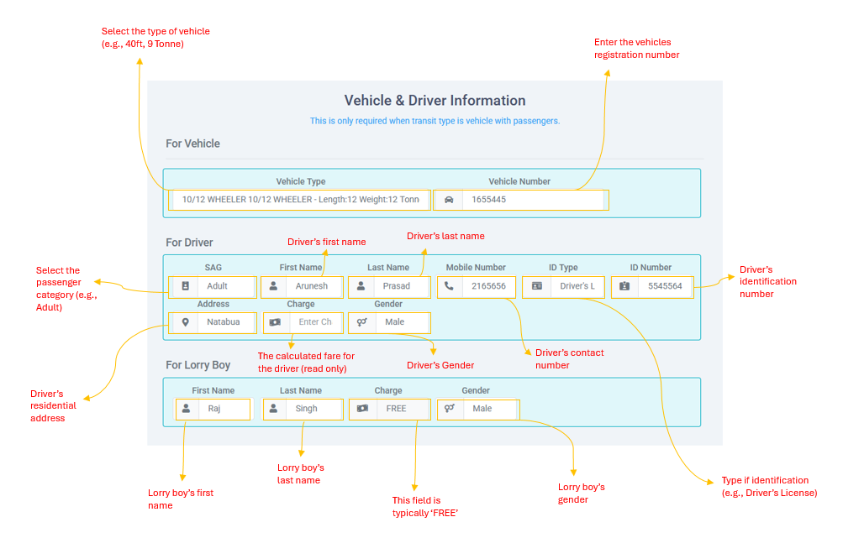Click the SAG passenger category icon
This screenshot has width=843, height=538.
pyautogui.click(x=185, y=286)
